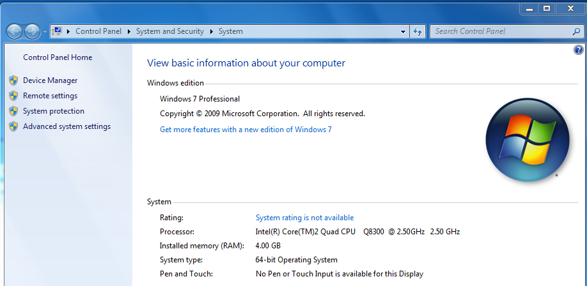Screen dimensions: 587x286
Task: Click the Forward navigation arrow button
Action: pos(32,31)
